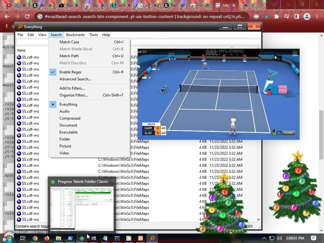
Task: Toggle Match Path option
Action: (x=89, y=56)
